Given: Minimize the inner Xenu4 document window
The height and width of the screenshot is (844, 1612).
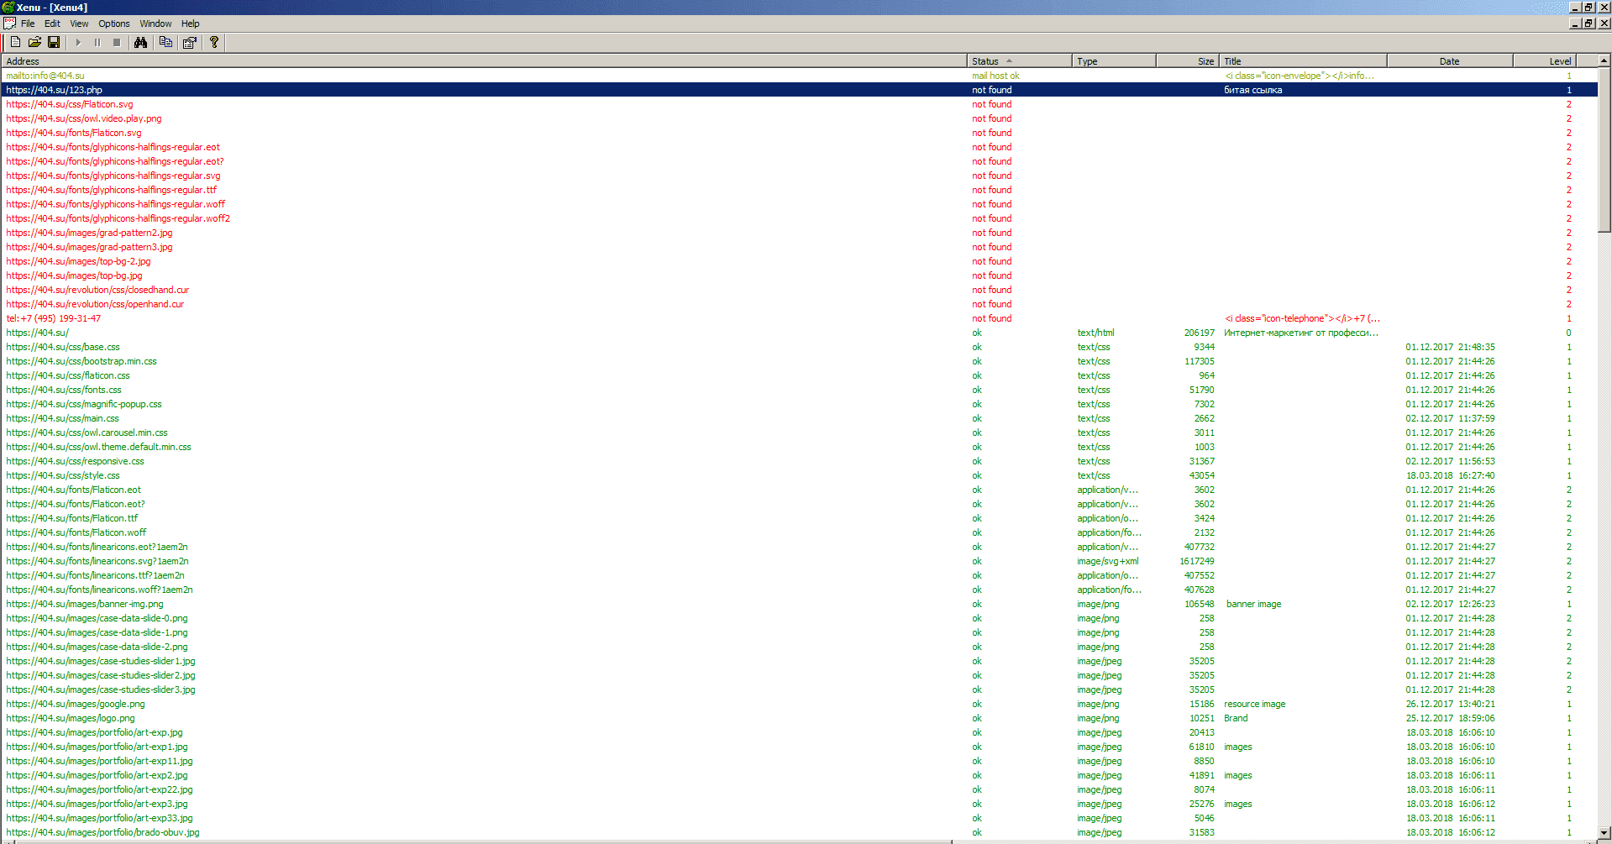Looking at the screenshot, I should (1575, 24).
